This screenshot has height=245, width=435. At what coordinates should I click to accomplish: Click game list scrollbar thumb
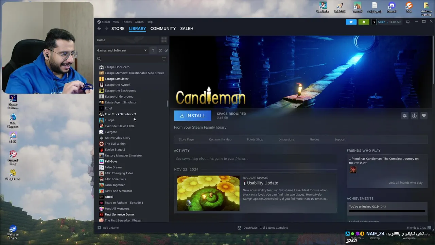167,103
